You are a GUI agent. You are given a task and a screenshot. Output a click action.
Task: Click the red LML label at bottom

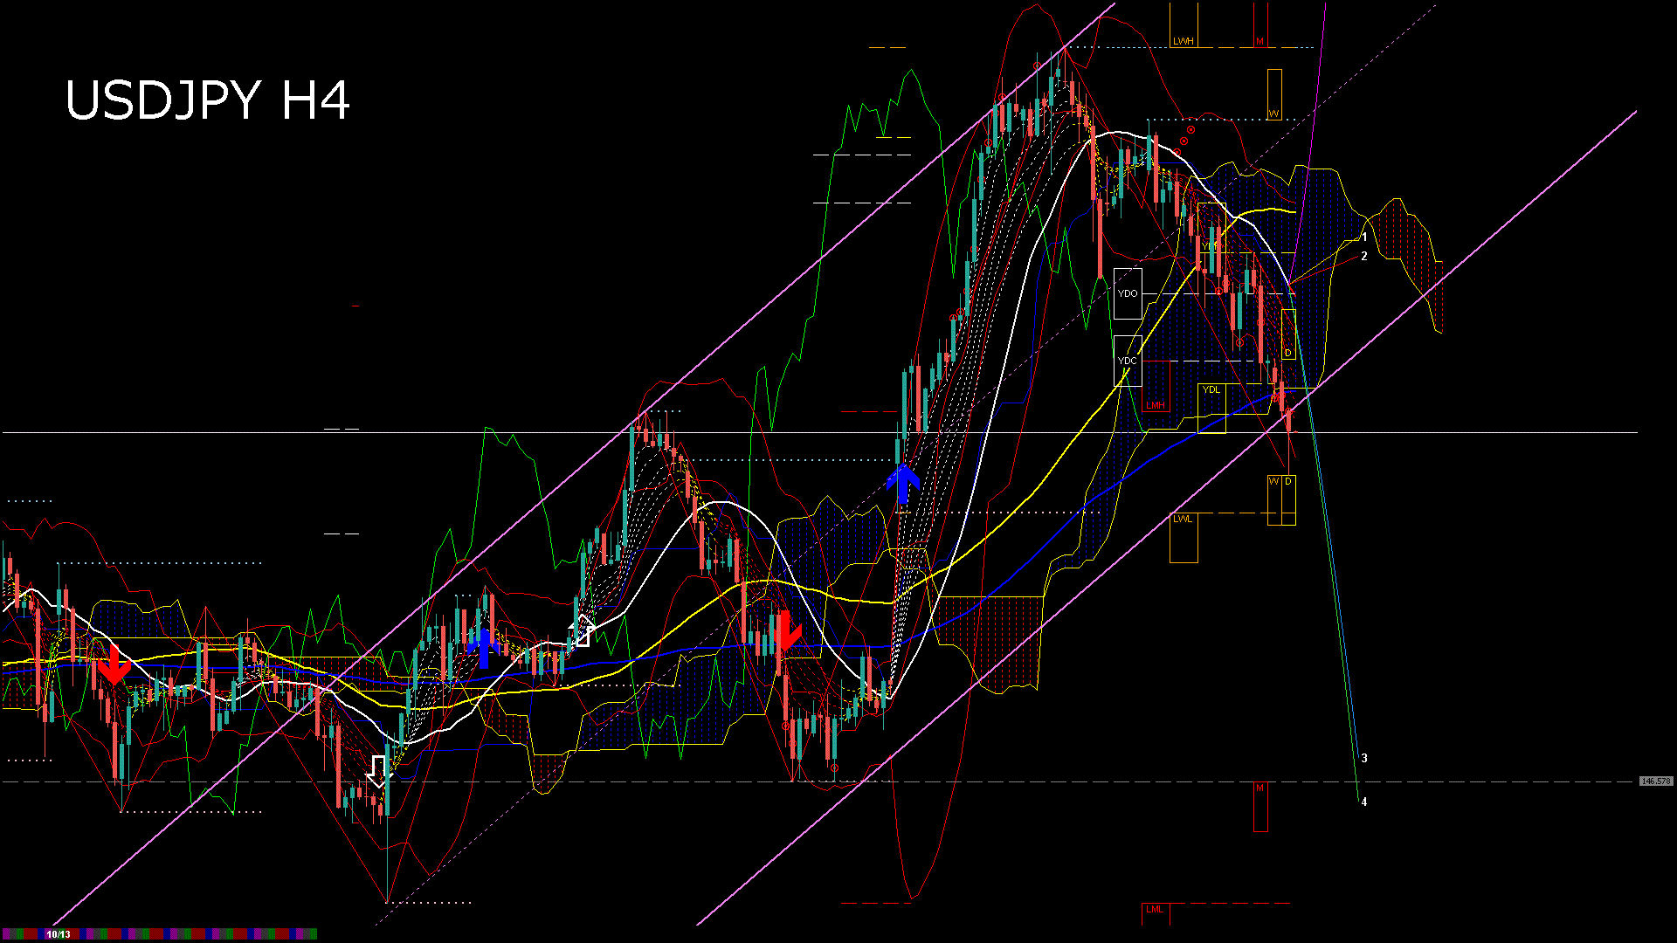1155,910
